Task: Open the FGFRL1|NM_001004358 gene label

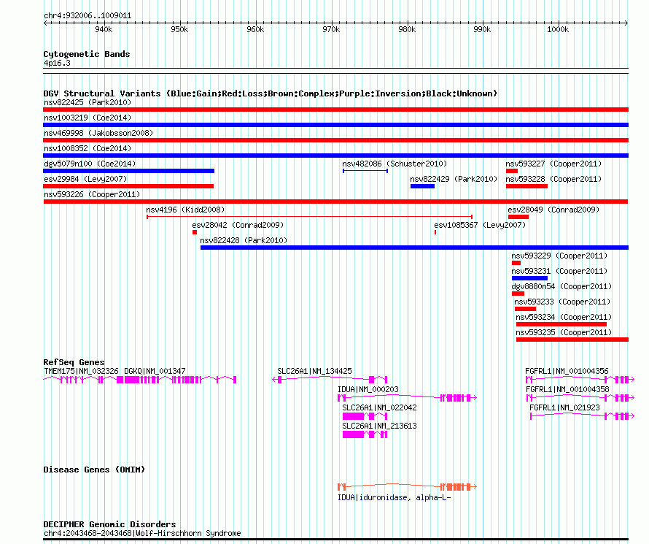Action: 567,389
